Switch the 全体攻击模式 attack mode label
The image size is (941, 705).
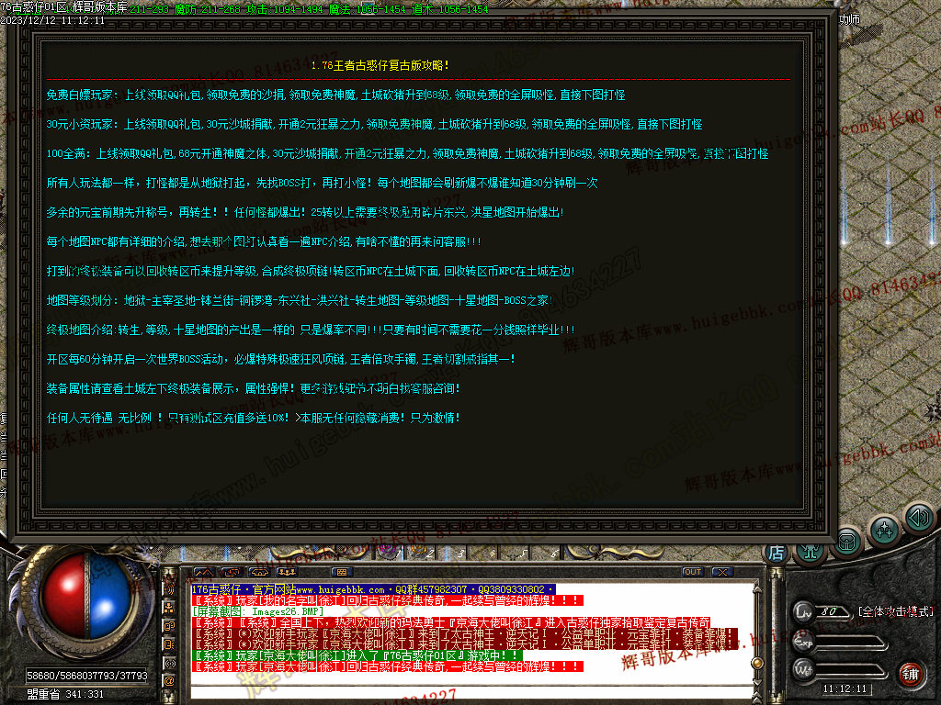pyautogui.click(x=896, y=611)
